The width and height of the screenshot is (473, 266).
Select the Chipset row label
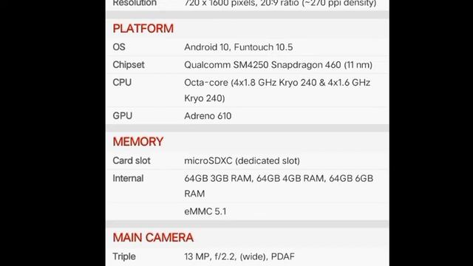click(129, 65)
